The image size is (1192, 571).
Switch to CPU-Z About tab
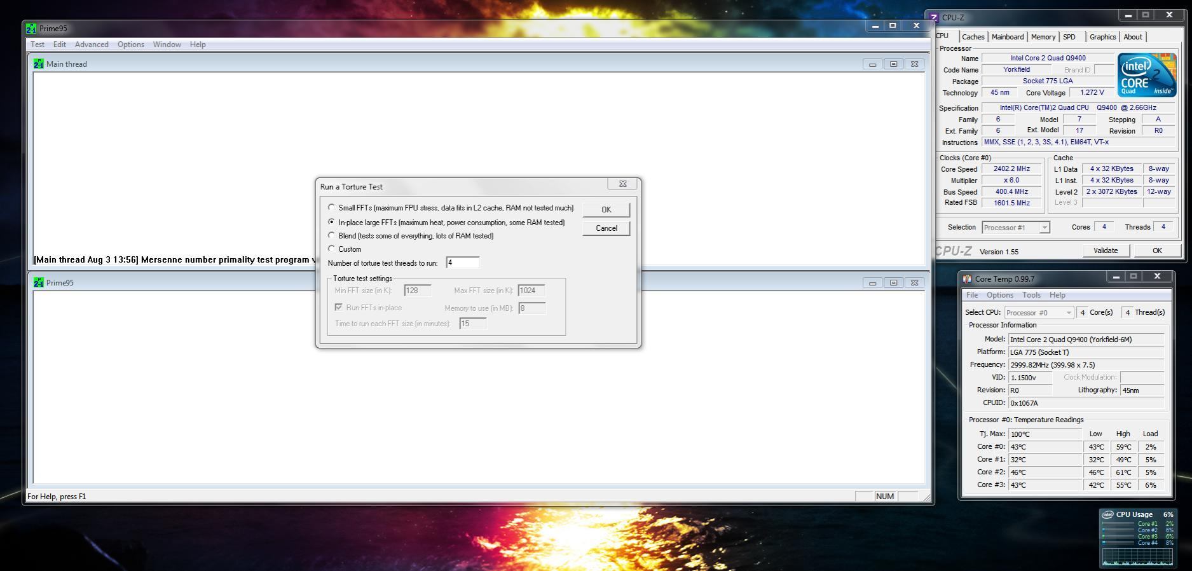click(x=1133, y=37)
